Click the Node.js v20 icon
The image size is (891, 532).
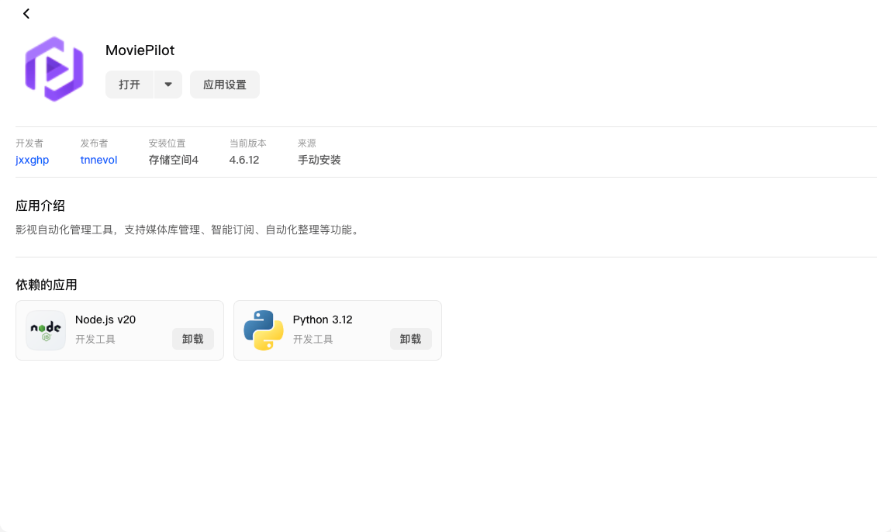46,330
